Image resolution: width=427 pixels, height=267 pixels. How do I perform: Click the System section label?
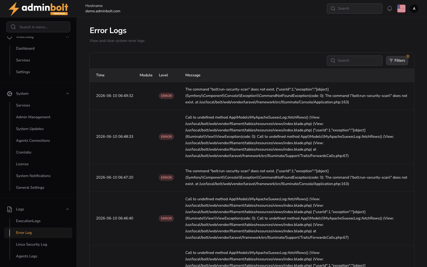click(x=22, y=94)
